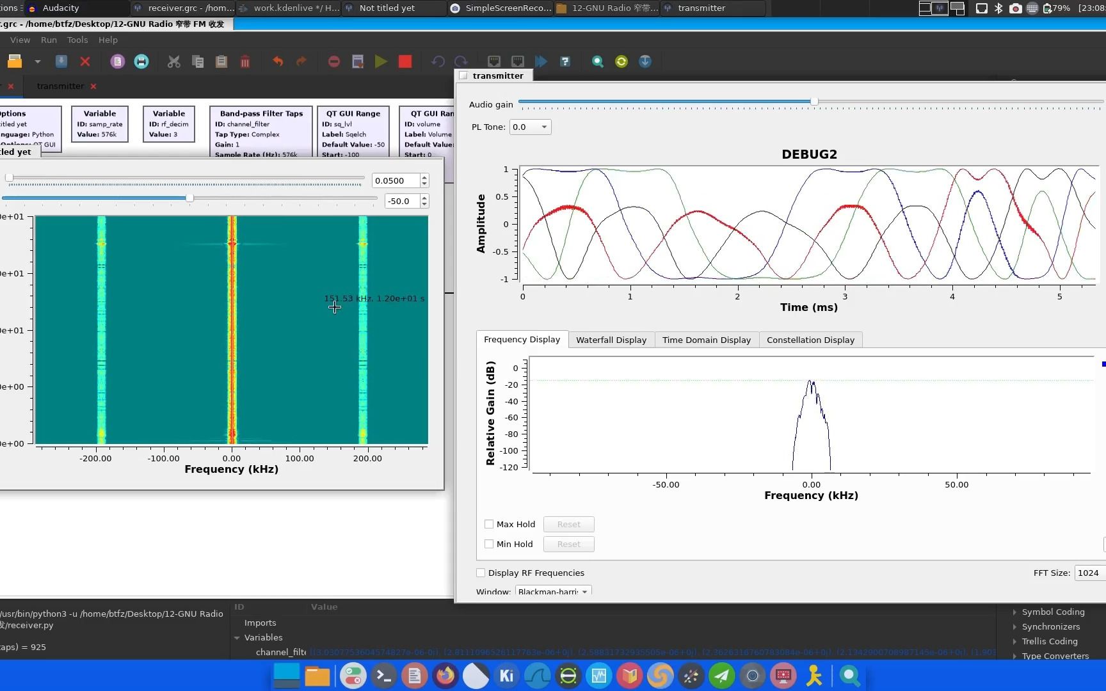Image resolution: width=1106 pixels, height=691 pixels.
Task: Click the bypass block blue arrows icon
Action: (x=541, y=61)
